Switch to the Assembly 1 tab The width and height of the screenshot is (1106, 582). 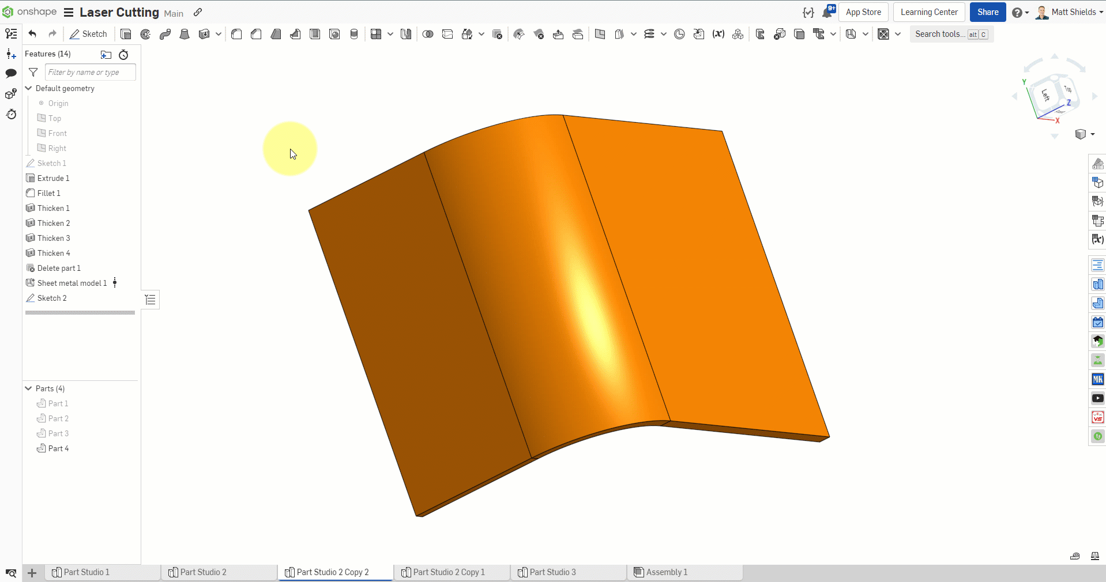tap(666, 572)
